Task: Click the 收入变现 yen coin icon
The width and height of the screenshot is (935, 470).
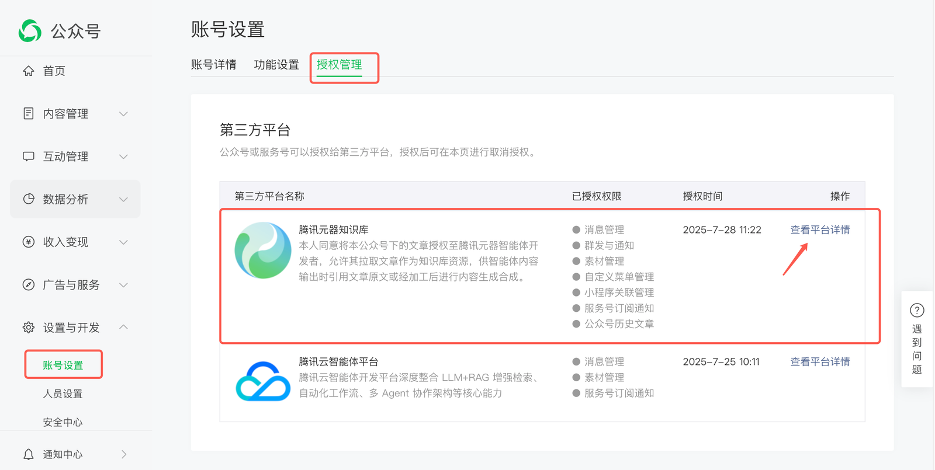Action: tap(29, 242)
